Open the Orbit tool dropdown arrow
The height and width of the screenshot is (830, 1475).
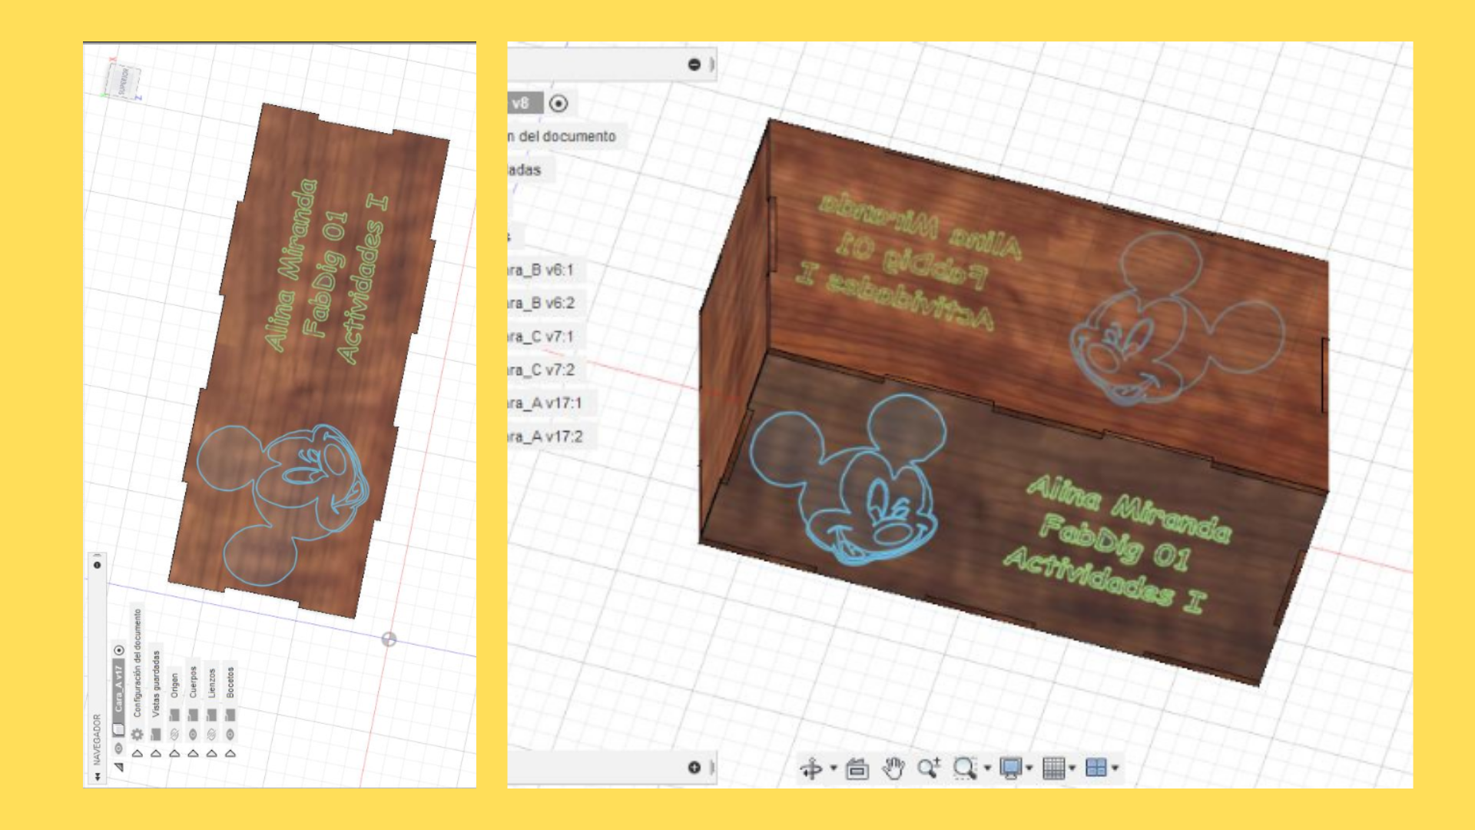(834, 768)
